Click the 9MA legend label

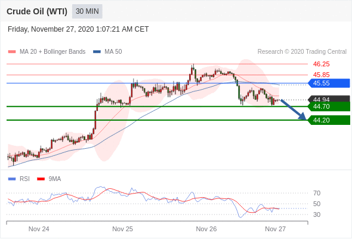[55, 179]
